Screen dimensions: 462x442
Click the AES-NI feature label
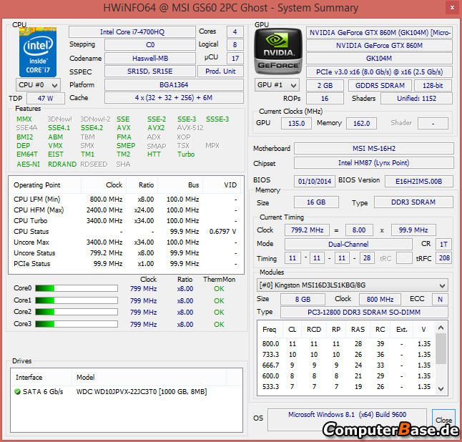pos(29,164)
